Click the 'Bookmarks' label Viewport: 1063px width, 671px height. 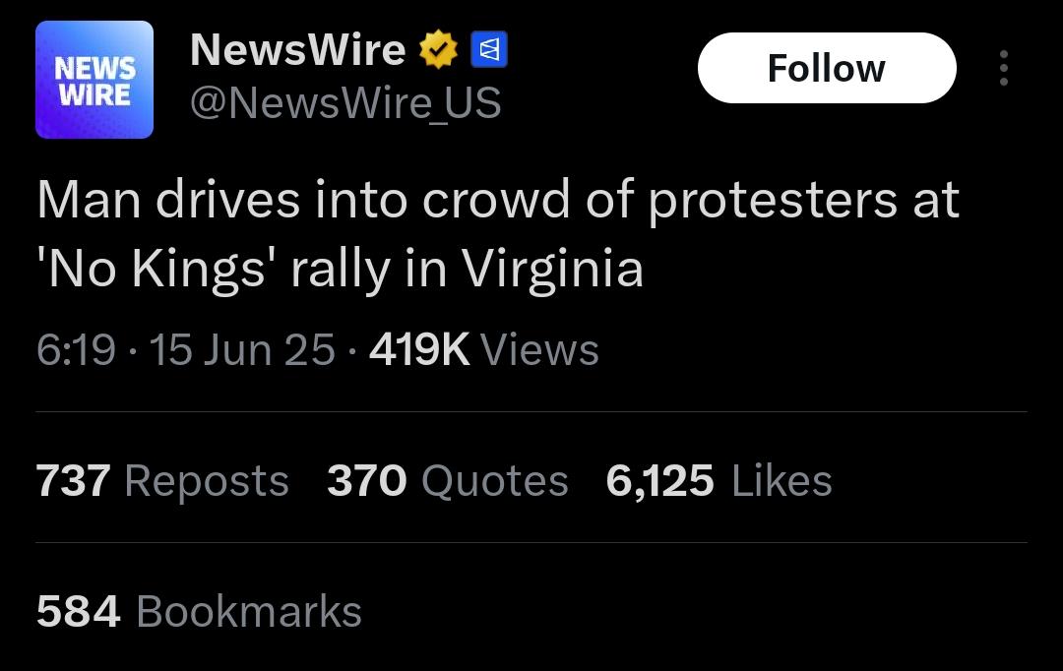(249, 611)
